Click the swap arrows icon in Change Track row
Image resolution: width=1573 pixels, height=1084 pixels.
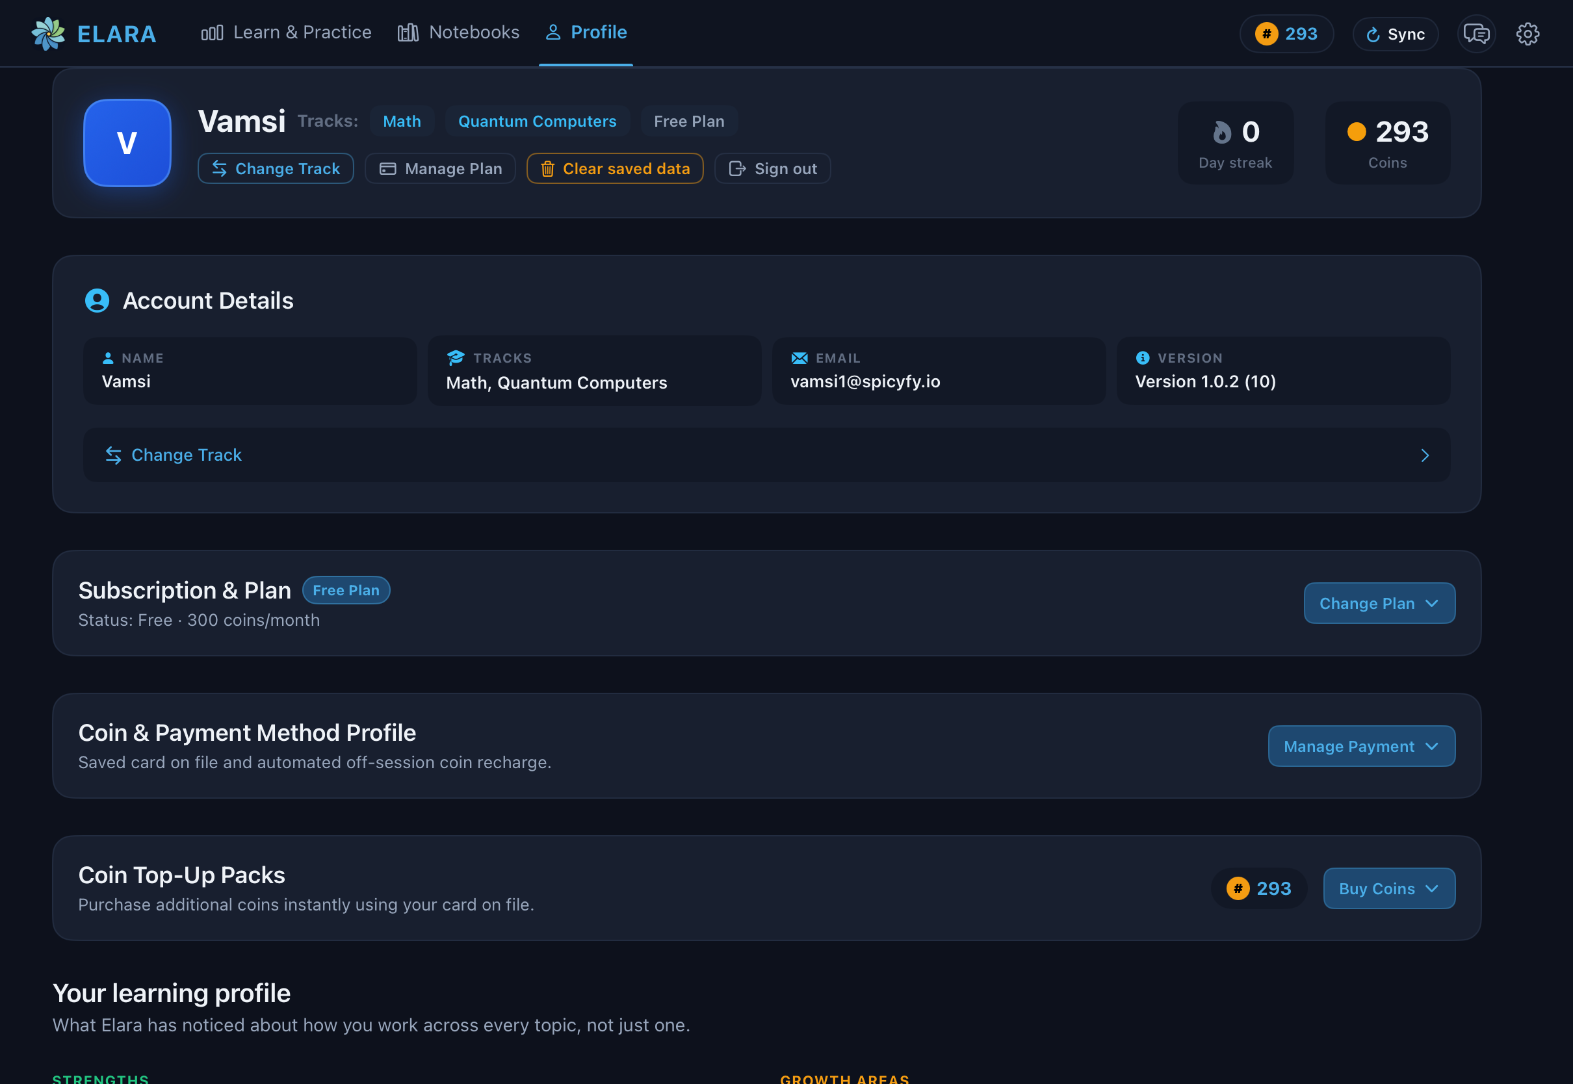point(113,455)
